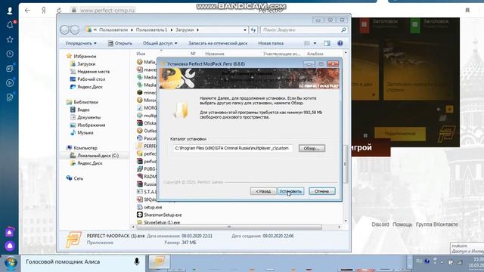This screenshot has height=272, width=484.
Task: Select Изображения library
Action: pyautogui.click(x=88, y=125)
